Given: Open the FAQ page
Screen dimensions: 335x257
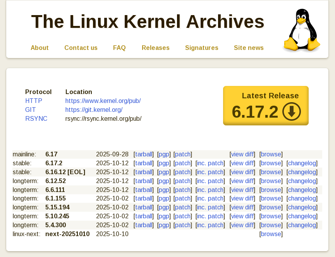Looking at the screenshot, I should 119,48.
